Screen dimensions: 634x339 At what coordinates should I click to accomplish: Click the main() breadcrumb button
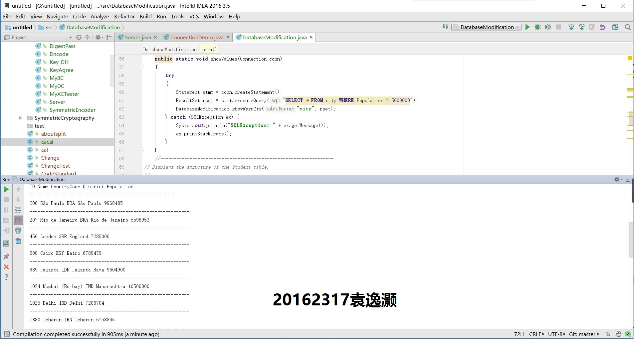coord(209,49)
